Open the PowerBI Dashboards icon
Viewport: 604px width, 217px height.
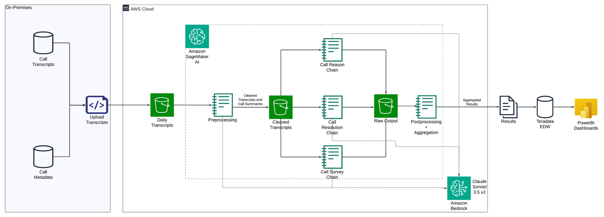[586, 108]
